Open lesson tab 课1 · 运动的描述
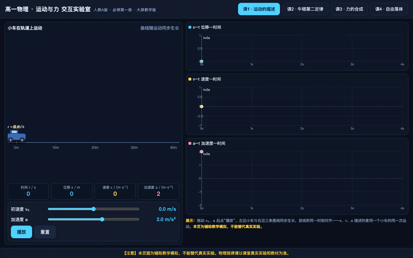The image size is (413, 258). [x=259, y=9]
